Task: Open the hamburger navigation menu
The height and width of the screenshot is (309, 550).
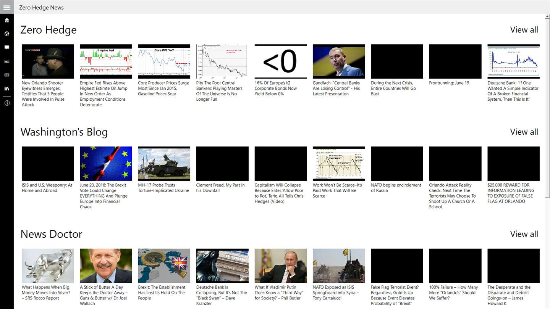Action: click(x=7, y=7)
